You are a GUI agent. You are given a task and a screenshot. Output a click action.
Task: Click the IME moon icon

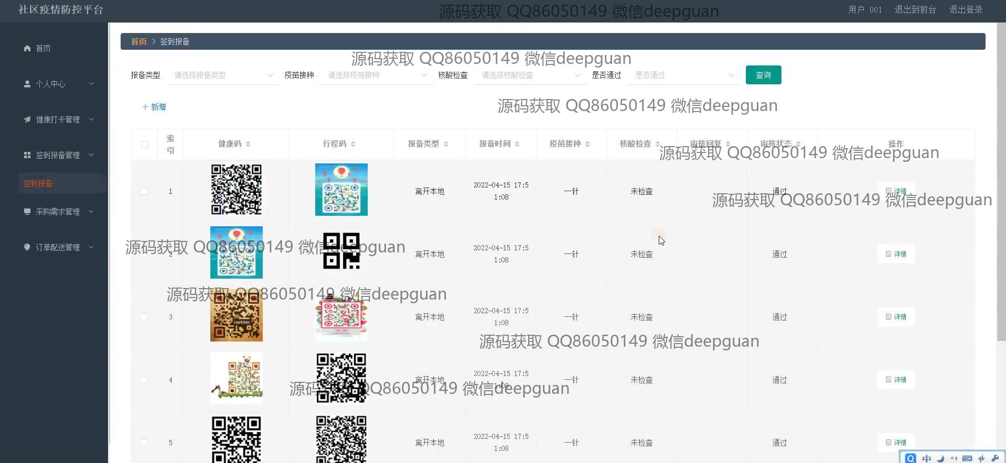940,458
